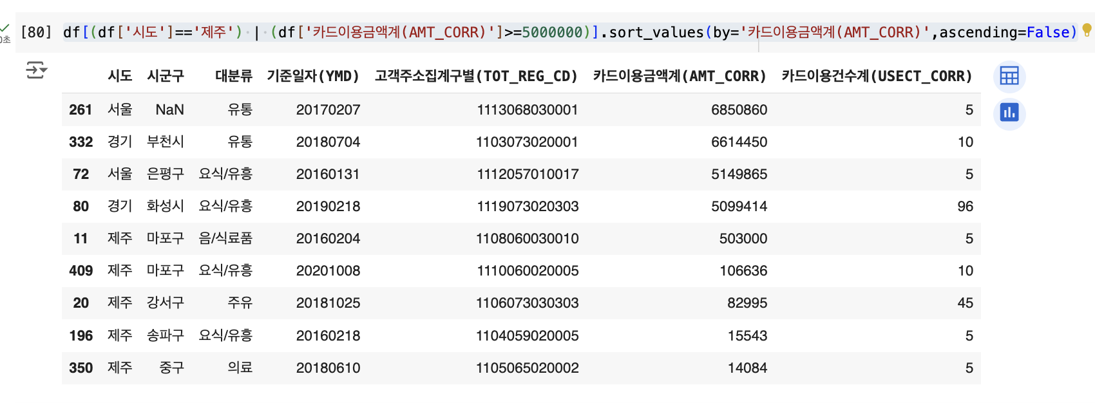Click usage count 45
The image size is (1095, 403).
pos(965,303)
